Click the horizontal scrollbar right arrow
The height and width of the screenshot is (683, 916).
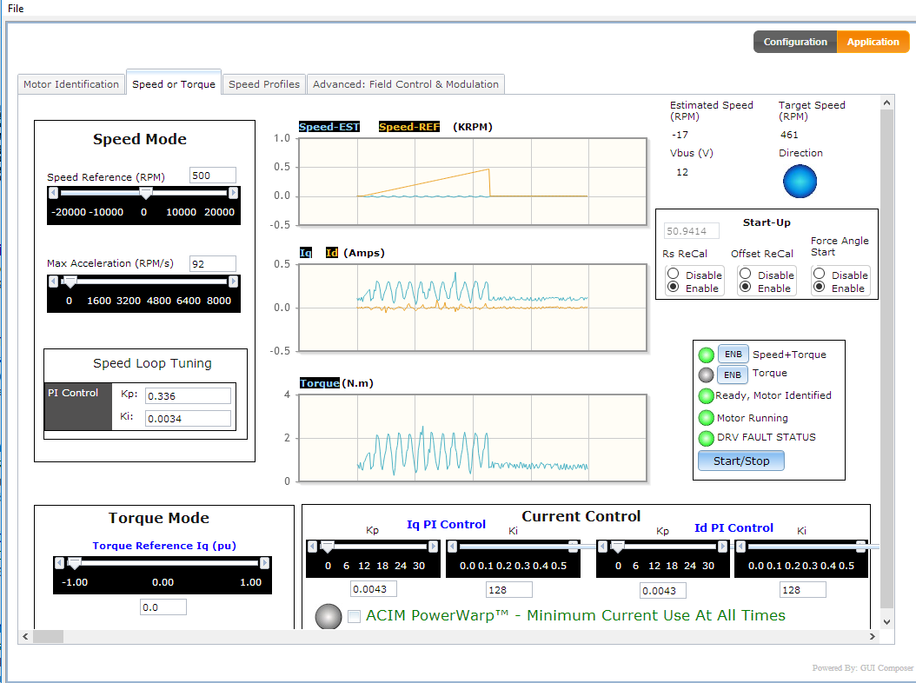(873, 636)
